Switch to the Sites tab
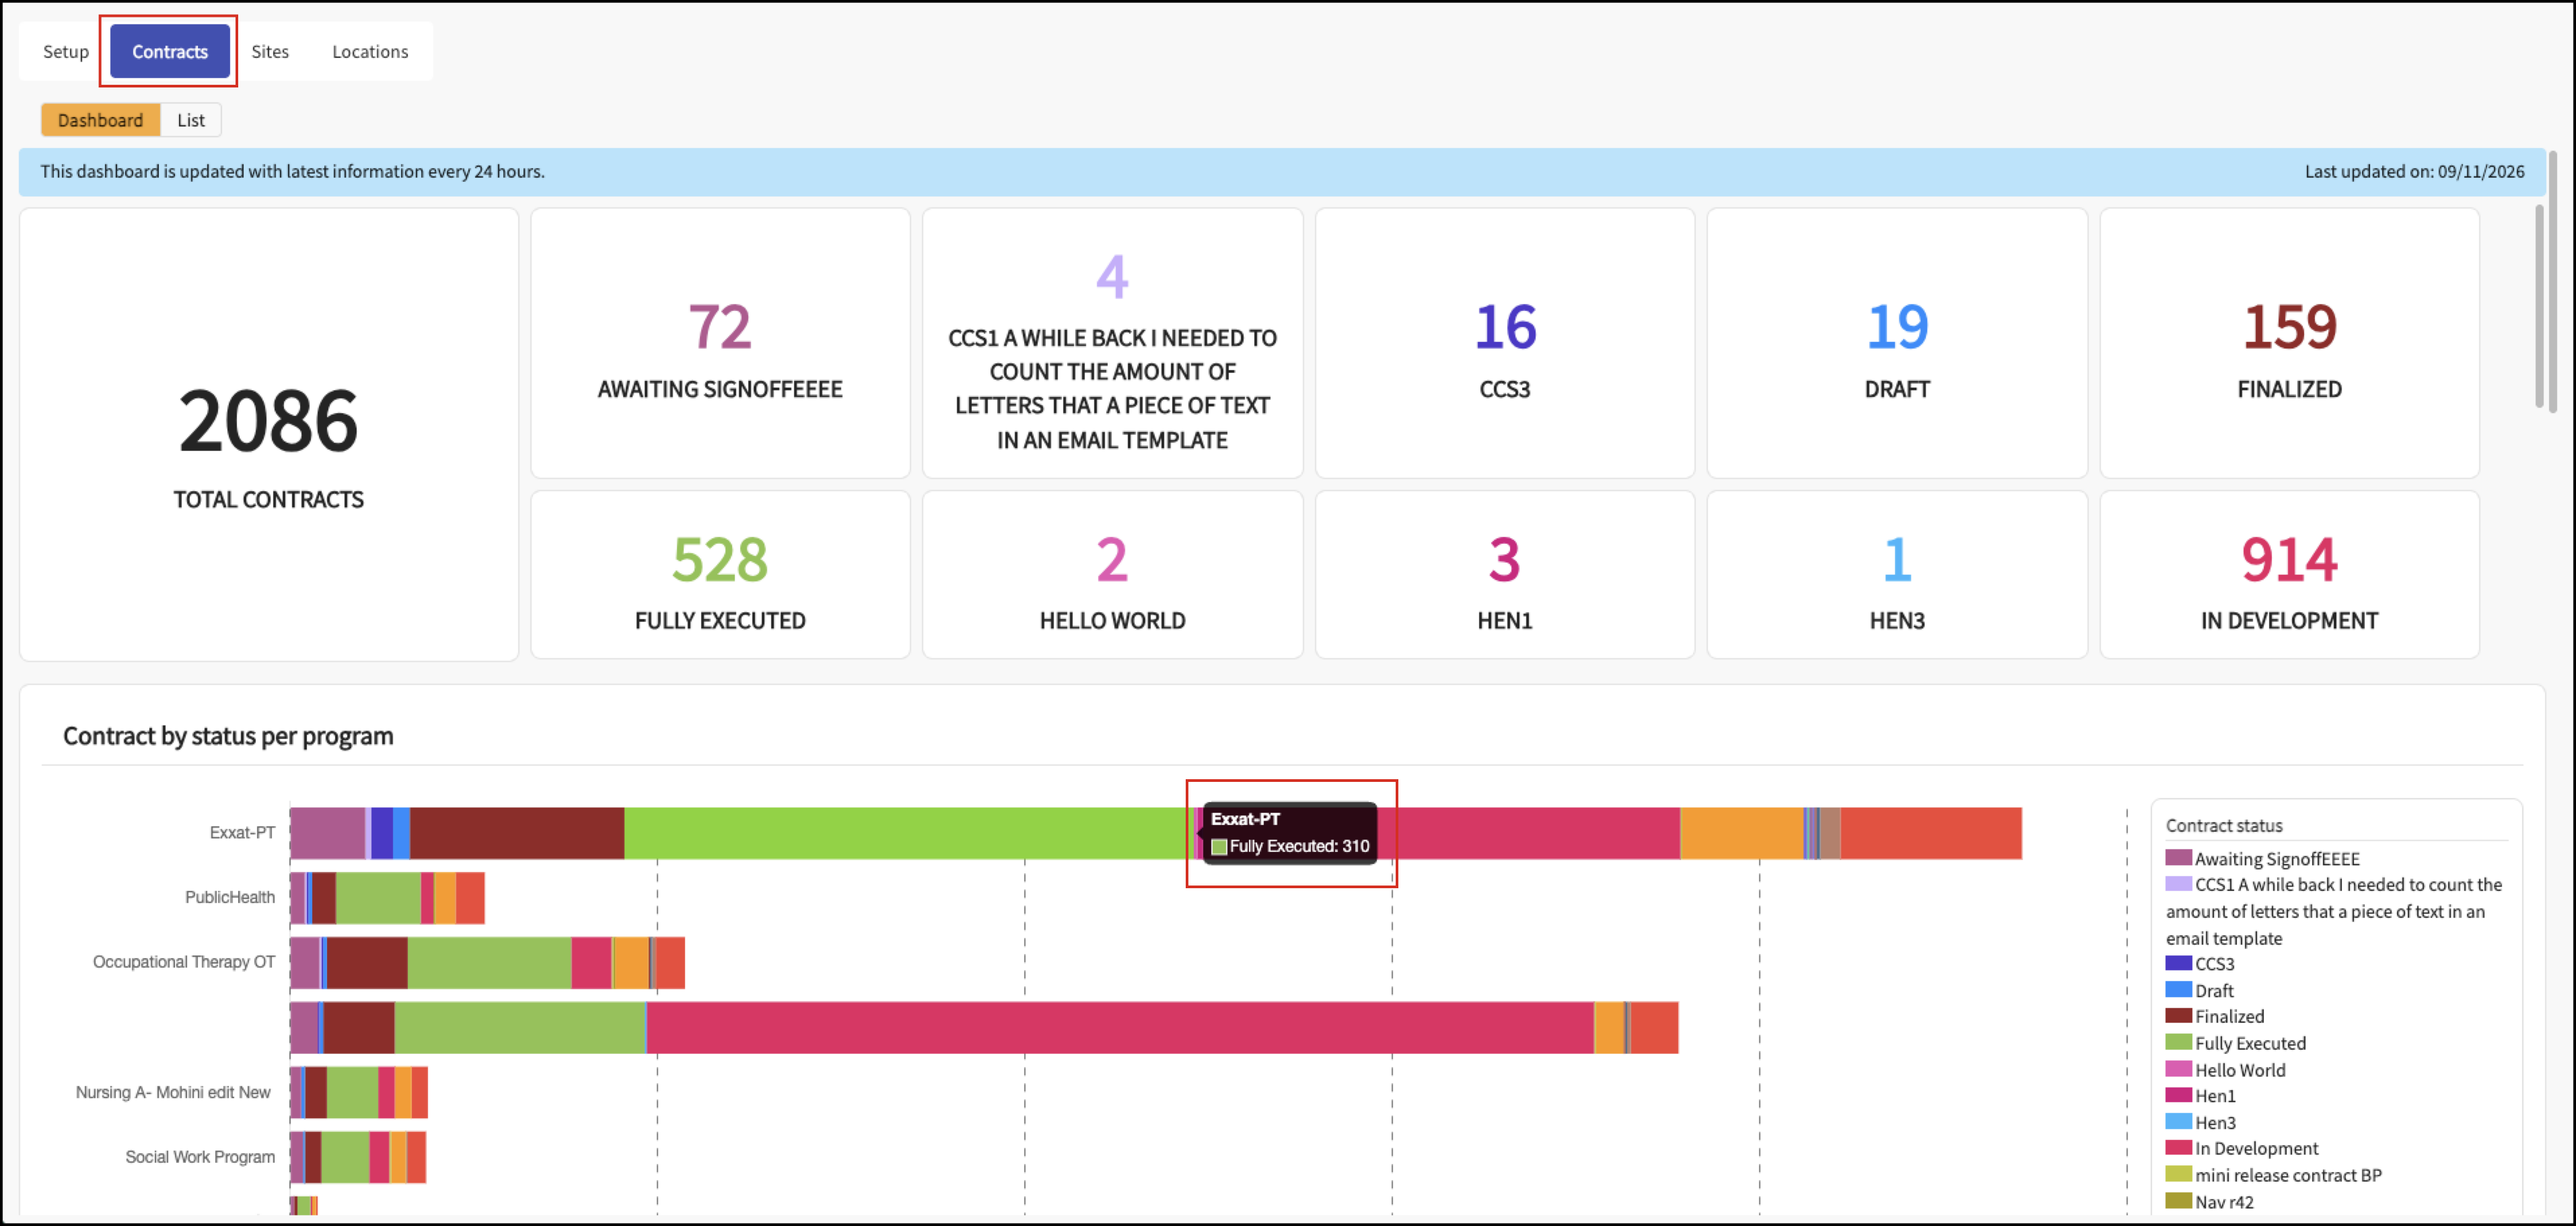The width and height of the screenshot is (2576, 1226). (x=270, y=51)
